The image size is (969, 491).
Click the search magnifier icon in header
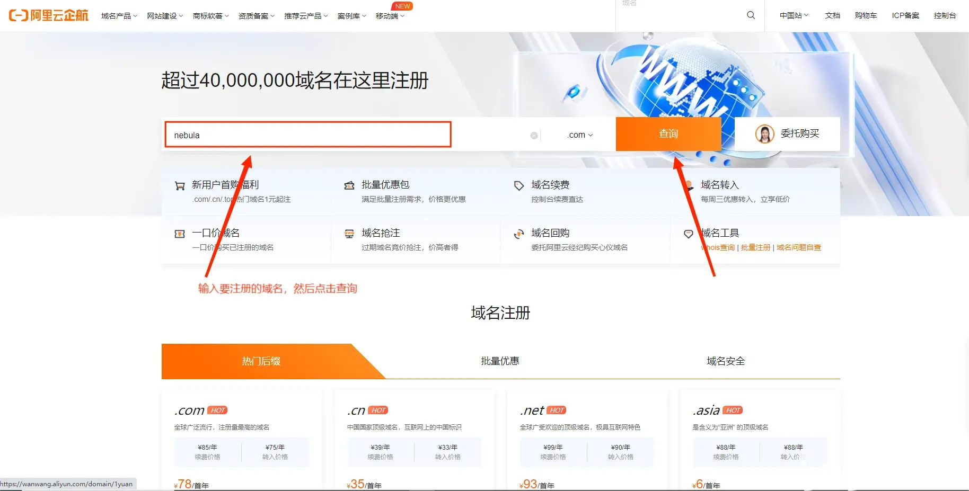(751, 15)
